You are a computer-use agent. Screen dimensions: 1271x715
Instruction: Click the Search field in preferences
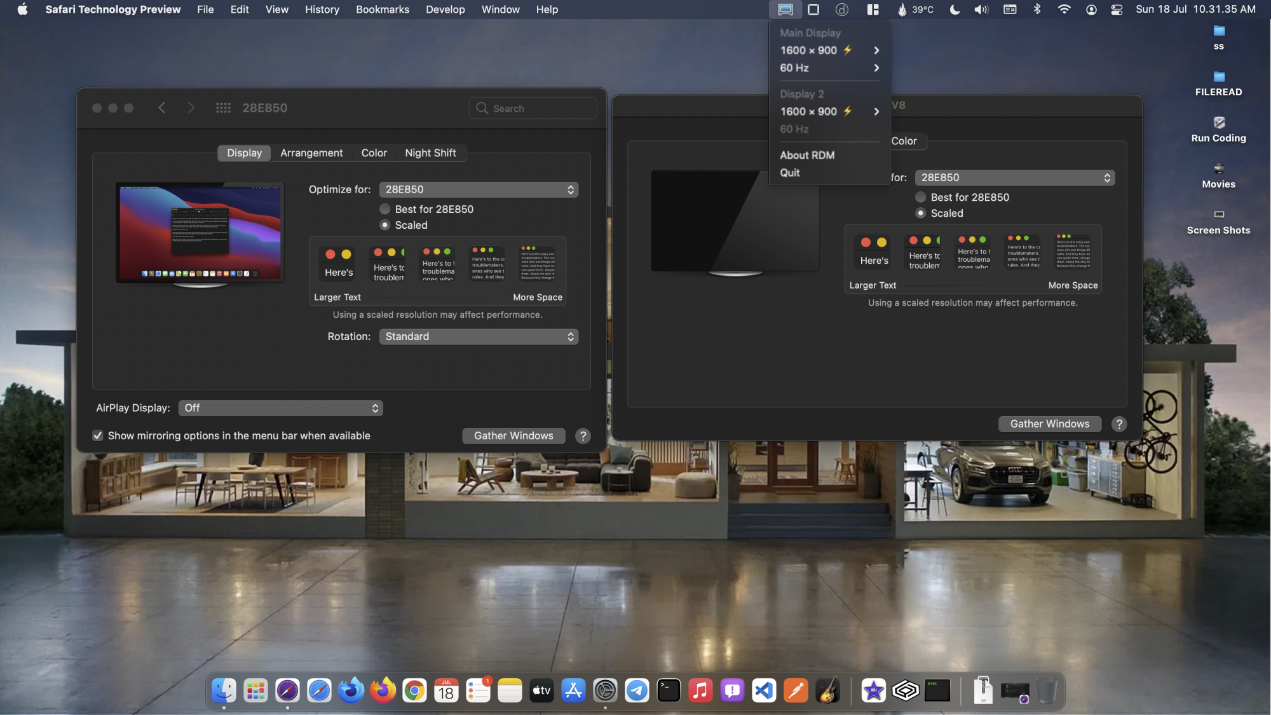point(534,109)
